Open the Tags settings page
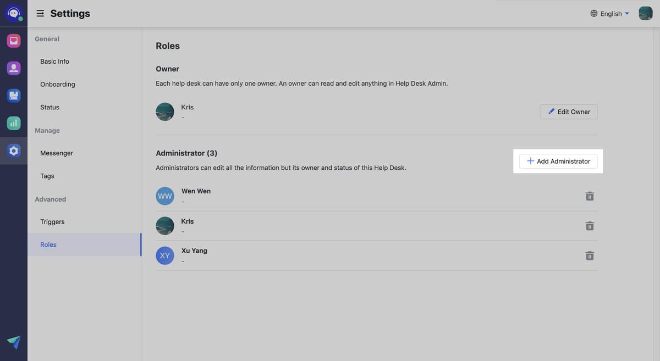The width and height of the screenshot is (660, 361). click(47, 176)
